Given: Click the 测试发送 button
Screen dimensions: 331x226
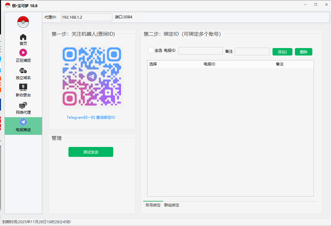Looking at the screenshot, I should pos(91,152).
